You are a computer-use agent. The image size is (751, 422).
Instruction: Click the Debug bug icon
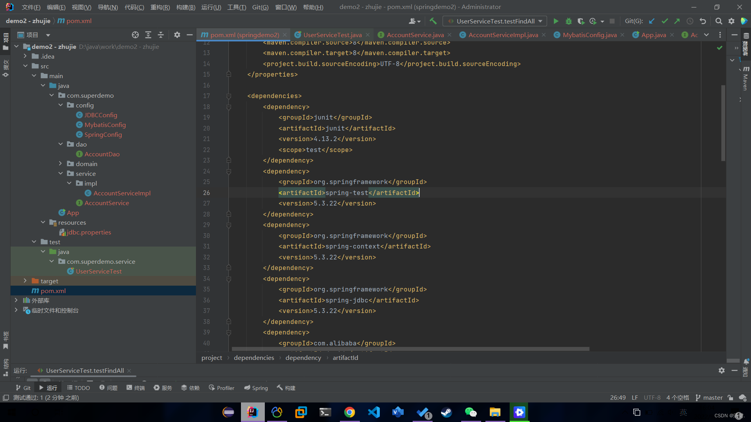coord(569,21)
